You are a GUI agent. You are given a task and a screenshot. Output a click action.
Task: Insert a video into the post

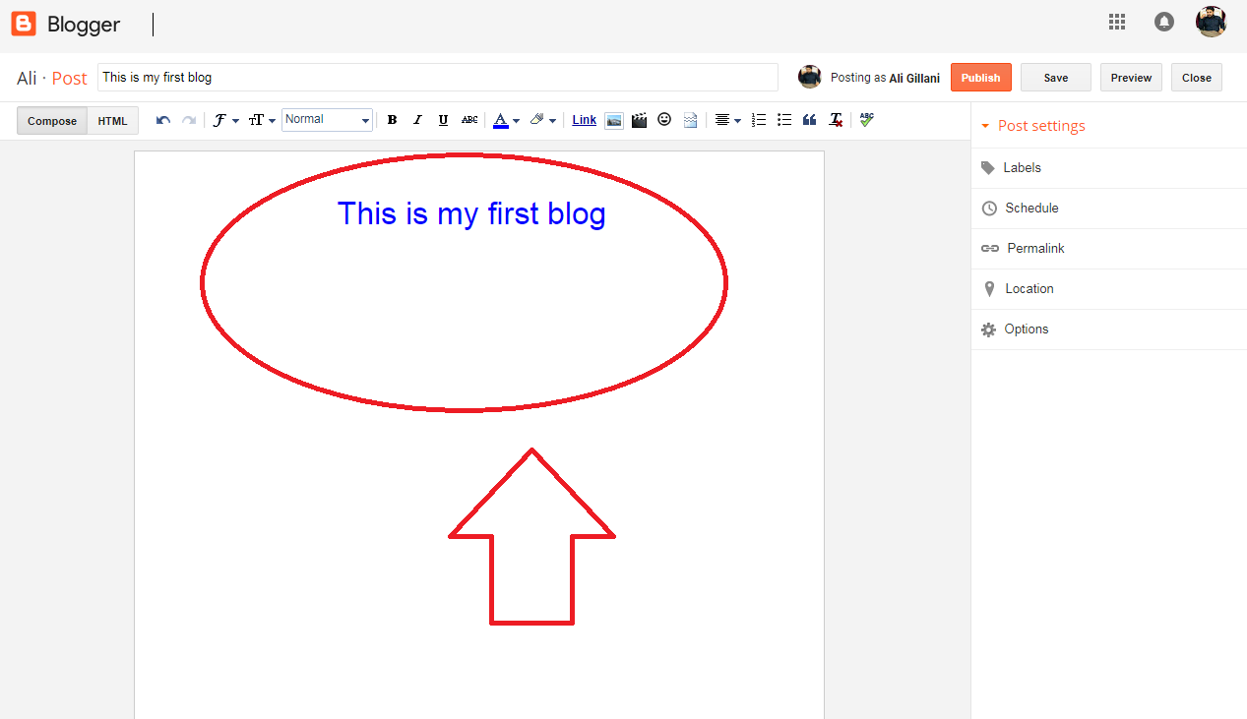[639, 119]
